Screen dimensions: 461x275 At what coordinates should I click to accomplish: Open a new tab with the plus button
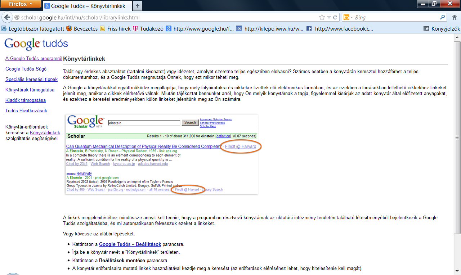click(138, 6)
